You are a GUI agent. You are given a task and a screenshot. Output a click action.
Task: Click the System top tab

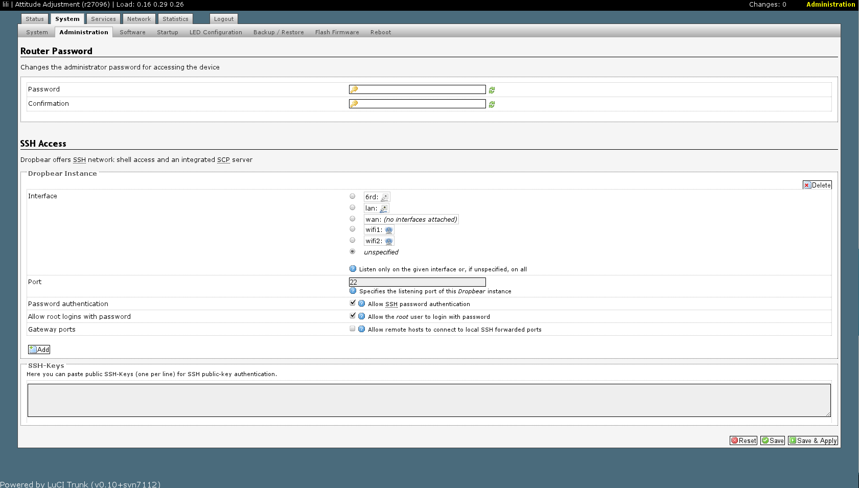(67, 19)
